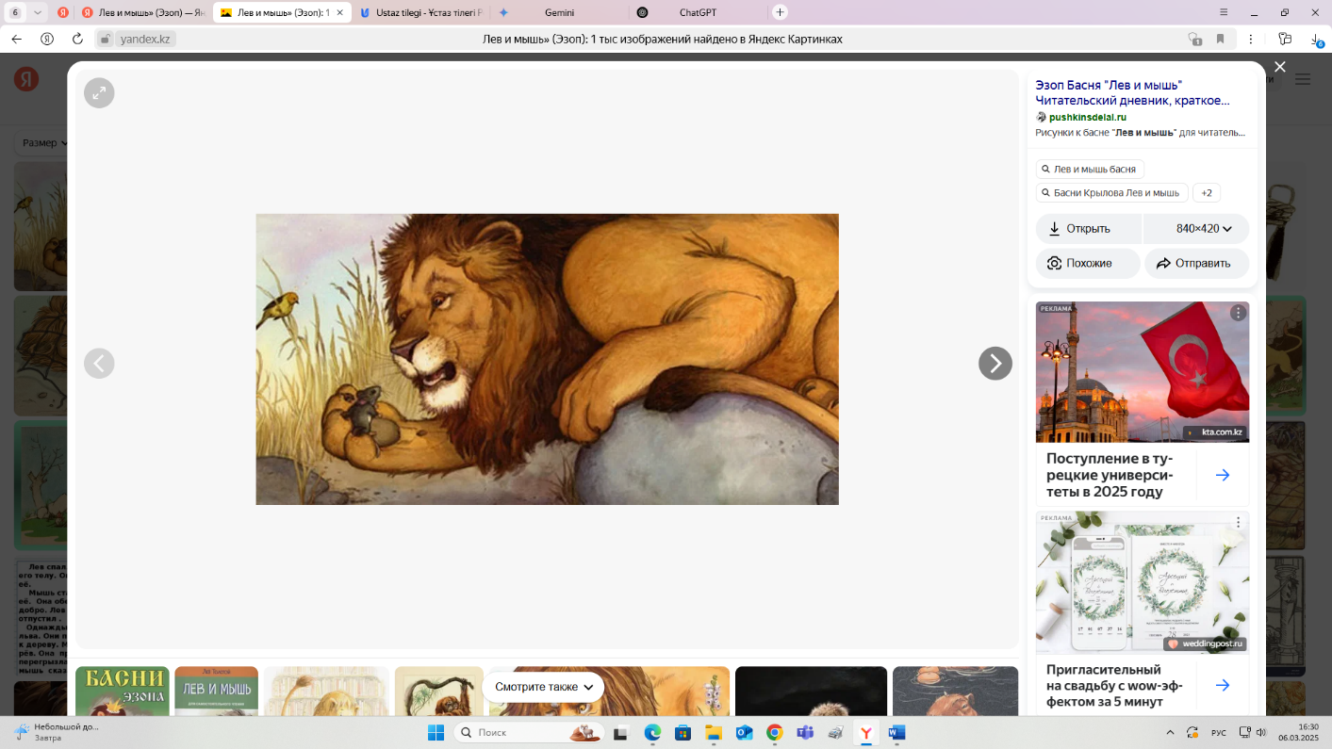Open the weather widget on the taskbar
The image size is (1332, 749).
[x=57, y=732]
